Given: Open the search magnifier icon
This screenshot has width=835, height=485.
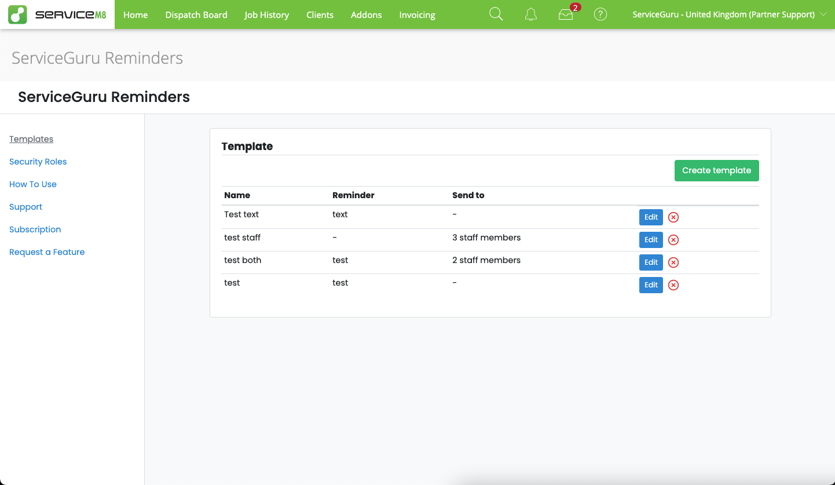Looking at the screenshot, I should (x=496, y=14).
